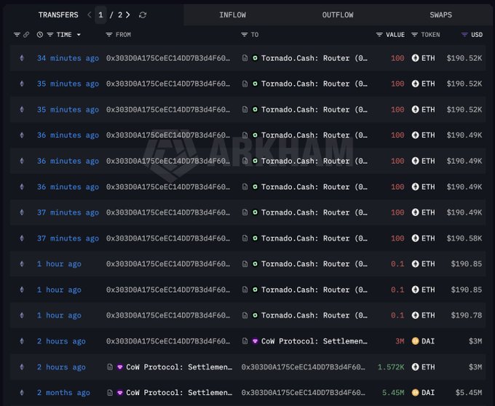Open the TOKEN column filter
Viewport: 495px width, 406px height.
tap(414, 34)
